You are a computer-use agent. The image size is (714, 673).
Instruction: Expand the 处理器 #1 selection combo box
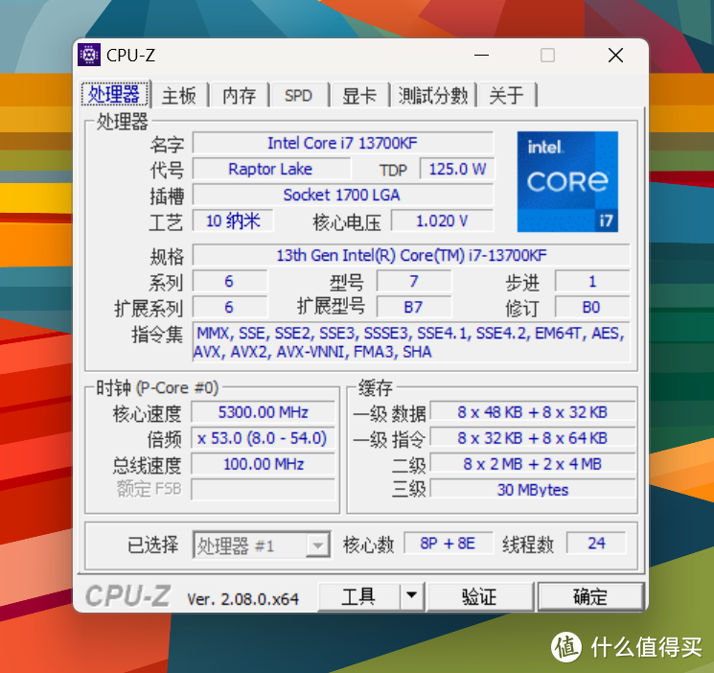(262, 545)
